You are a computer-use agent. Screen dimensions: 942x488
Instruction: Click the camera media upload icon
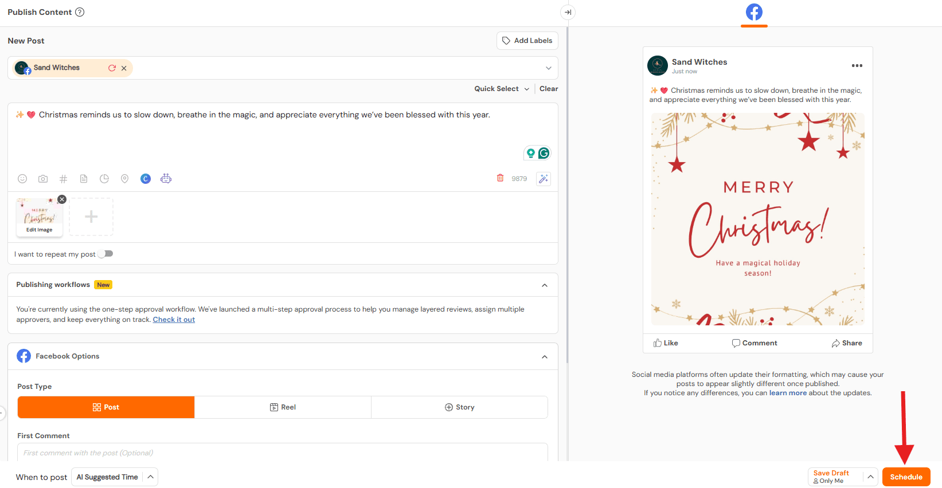43,179
